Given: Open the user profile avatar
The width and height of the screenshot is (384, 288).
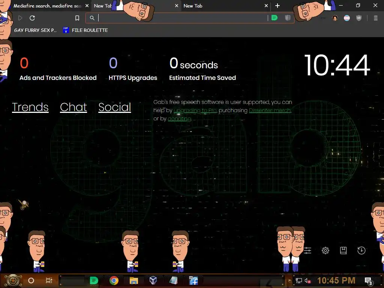Looking at the screenshot, I should point(335,18).
